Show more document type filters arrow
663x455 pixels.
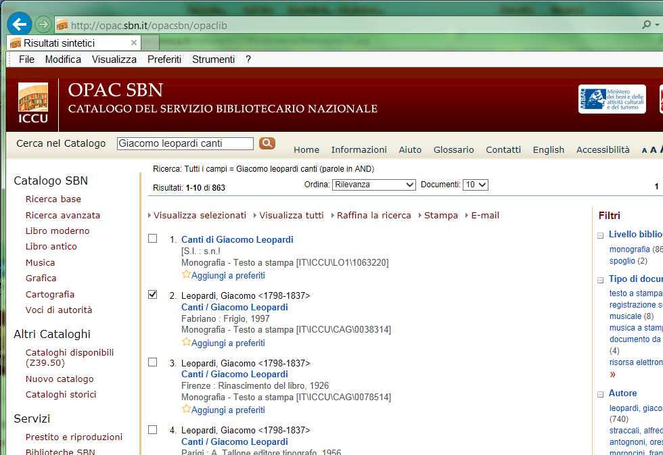click(613, 375)
